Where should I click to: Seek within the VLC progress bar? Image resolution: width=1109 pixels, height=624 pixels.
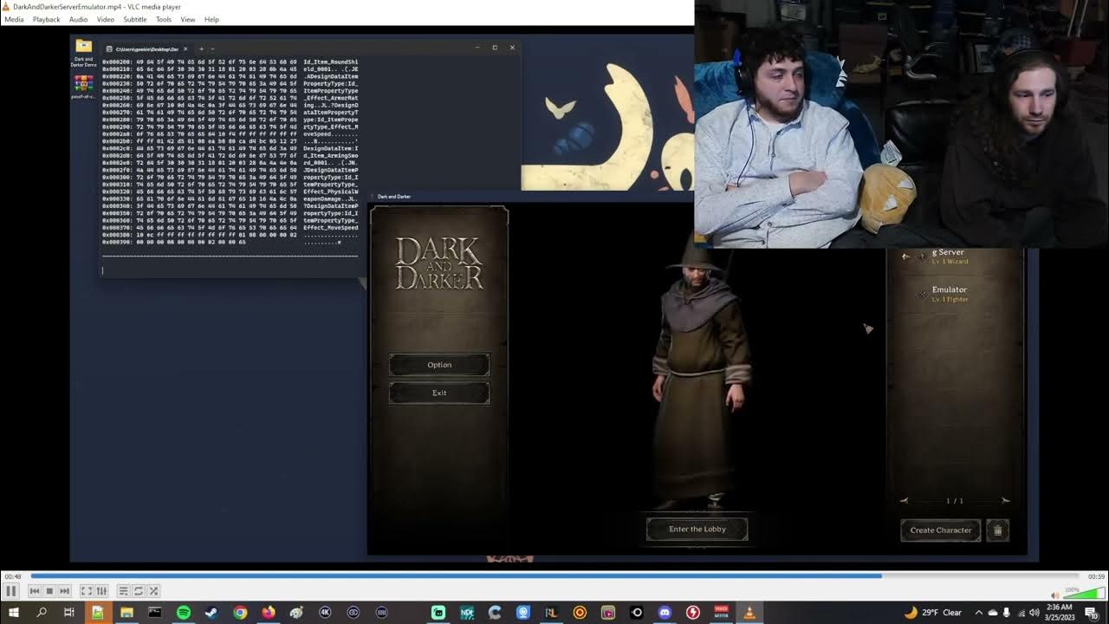(x=554, y=575)
